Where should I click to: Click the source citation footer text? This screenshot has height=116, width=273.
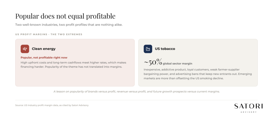[x=52, y=105]
